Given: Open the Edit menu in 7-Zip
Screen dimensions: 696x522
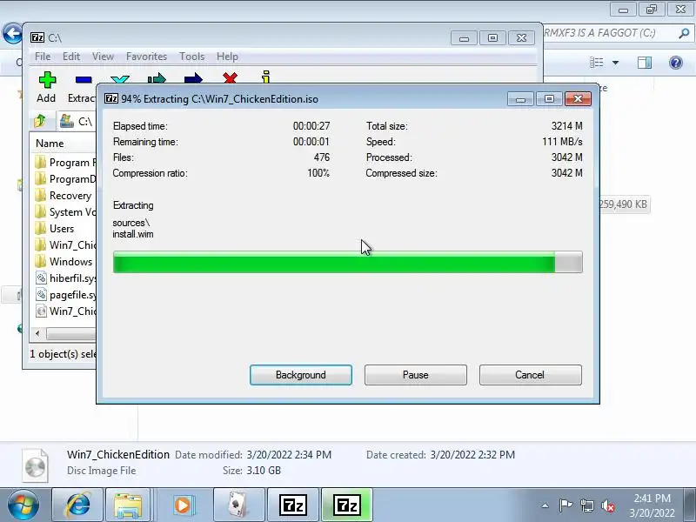Looking at the screenshot, I should click(71, 57).
